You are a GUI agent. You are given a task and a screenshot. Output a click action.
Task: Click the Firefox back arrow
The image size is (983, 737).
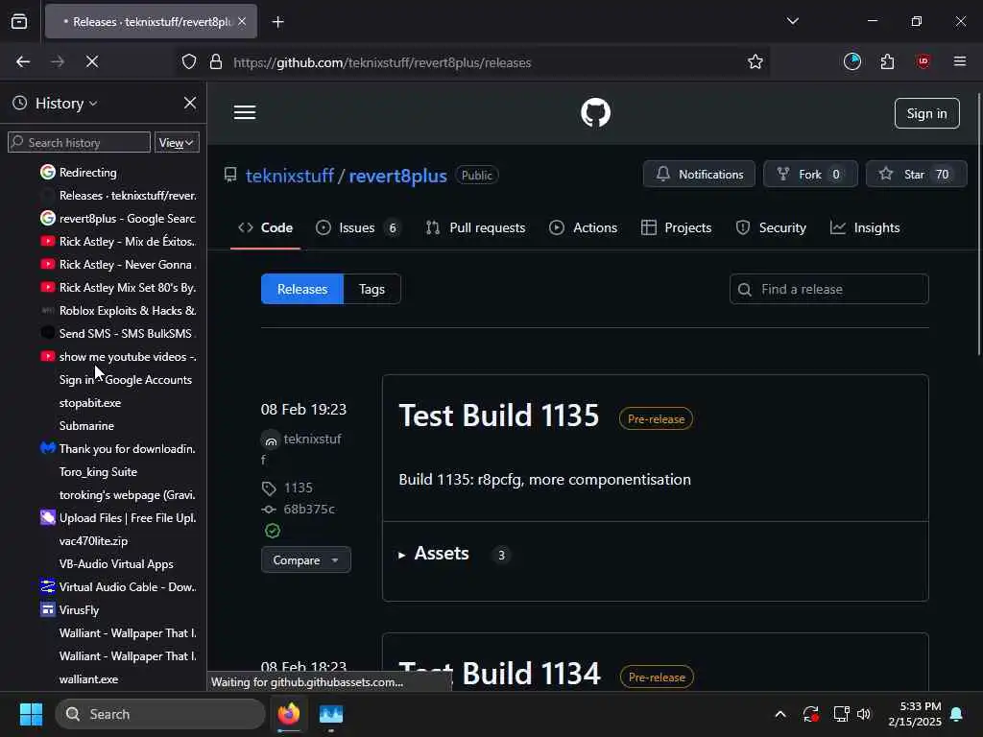pyautogui.click(x=23, y=61)
